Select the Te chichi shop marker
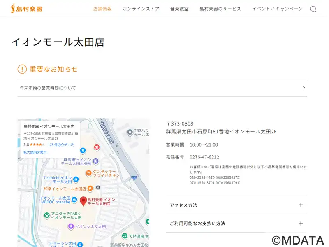Viewport: 329px width, 247px height. pyautogui.click(x=76, y=179)
